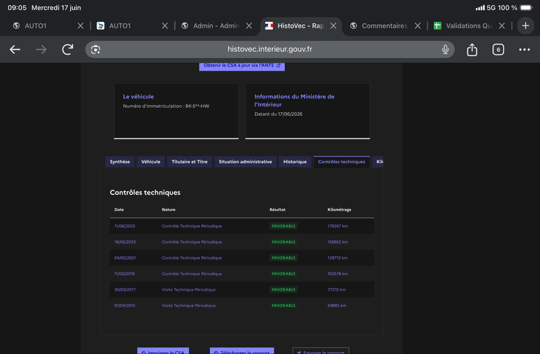
Task: Switch to the Commentaires browser tab
Action: tap(384, 26)
